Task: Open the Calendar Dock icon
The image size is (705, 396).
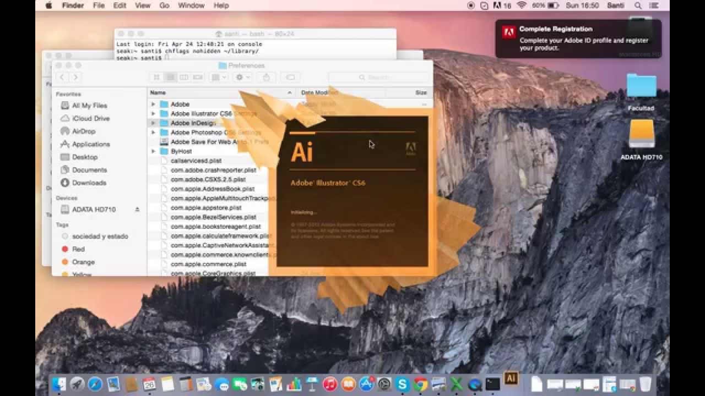Action: pyautogui.click(x=149, y=384)
